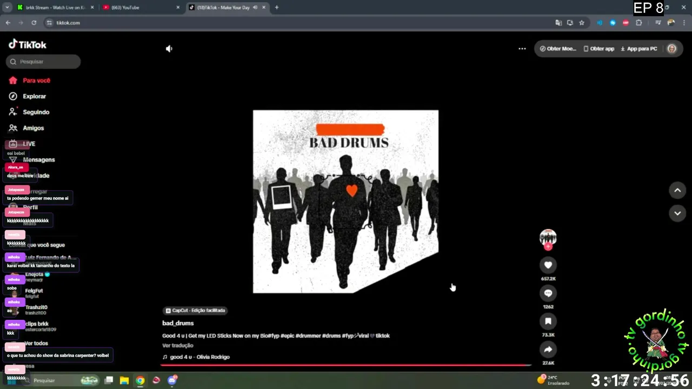Save the video with the bookmark icon
The height and width of the screenshot is (389, 692).
coord(548,321)
